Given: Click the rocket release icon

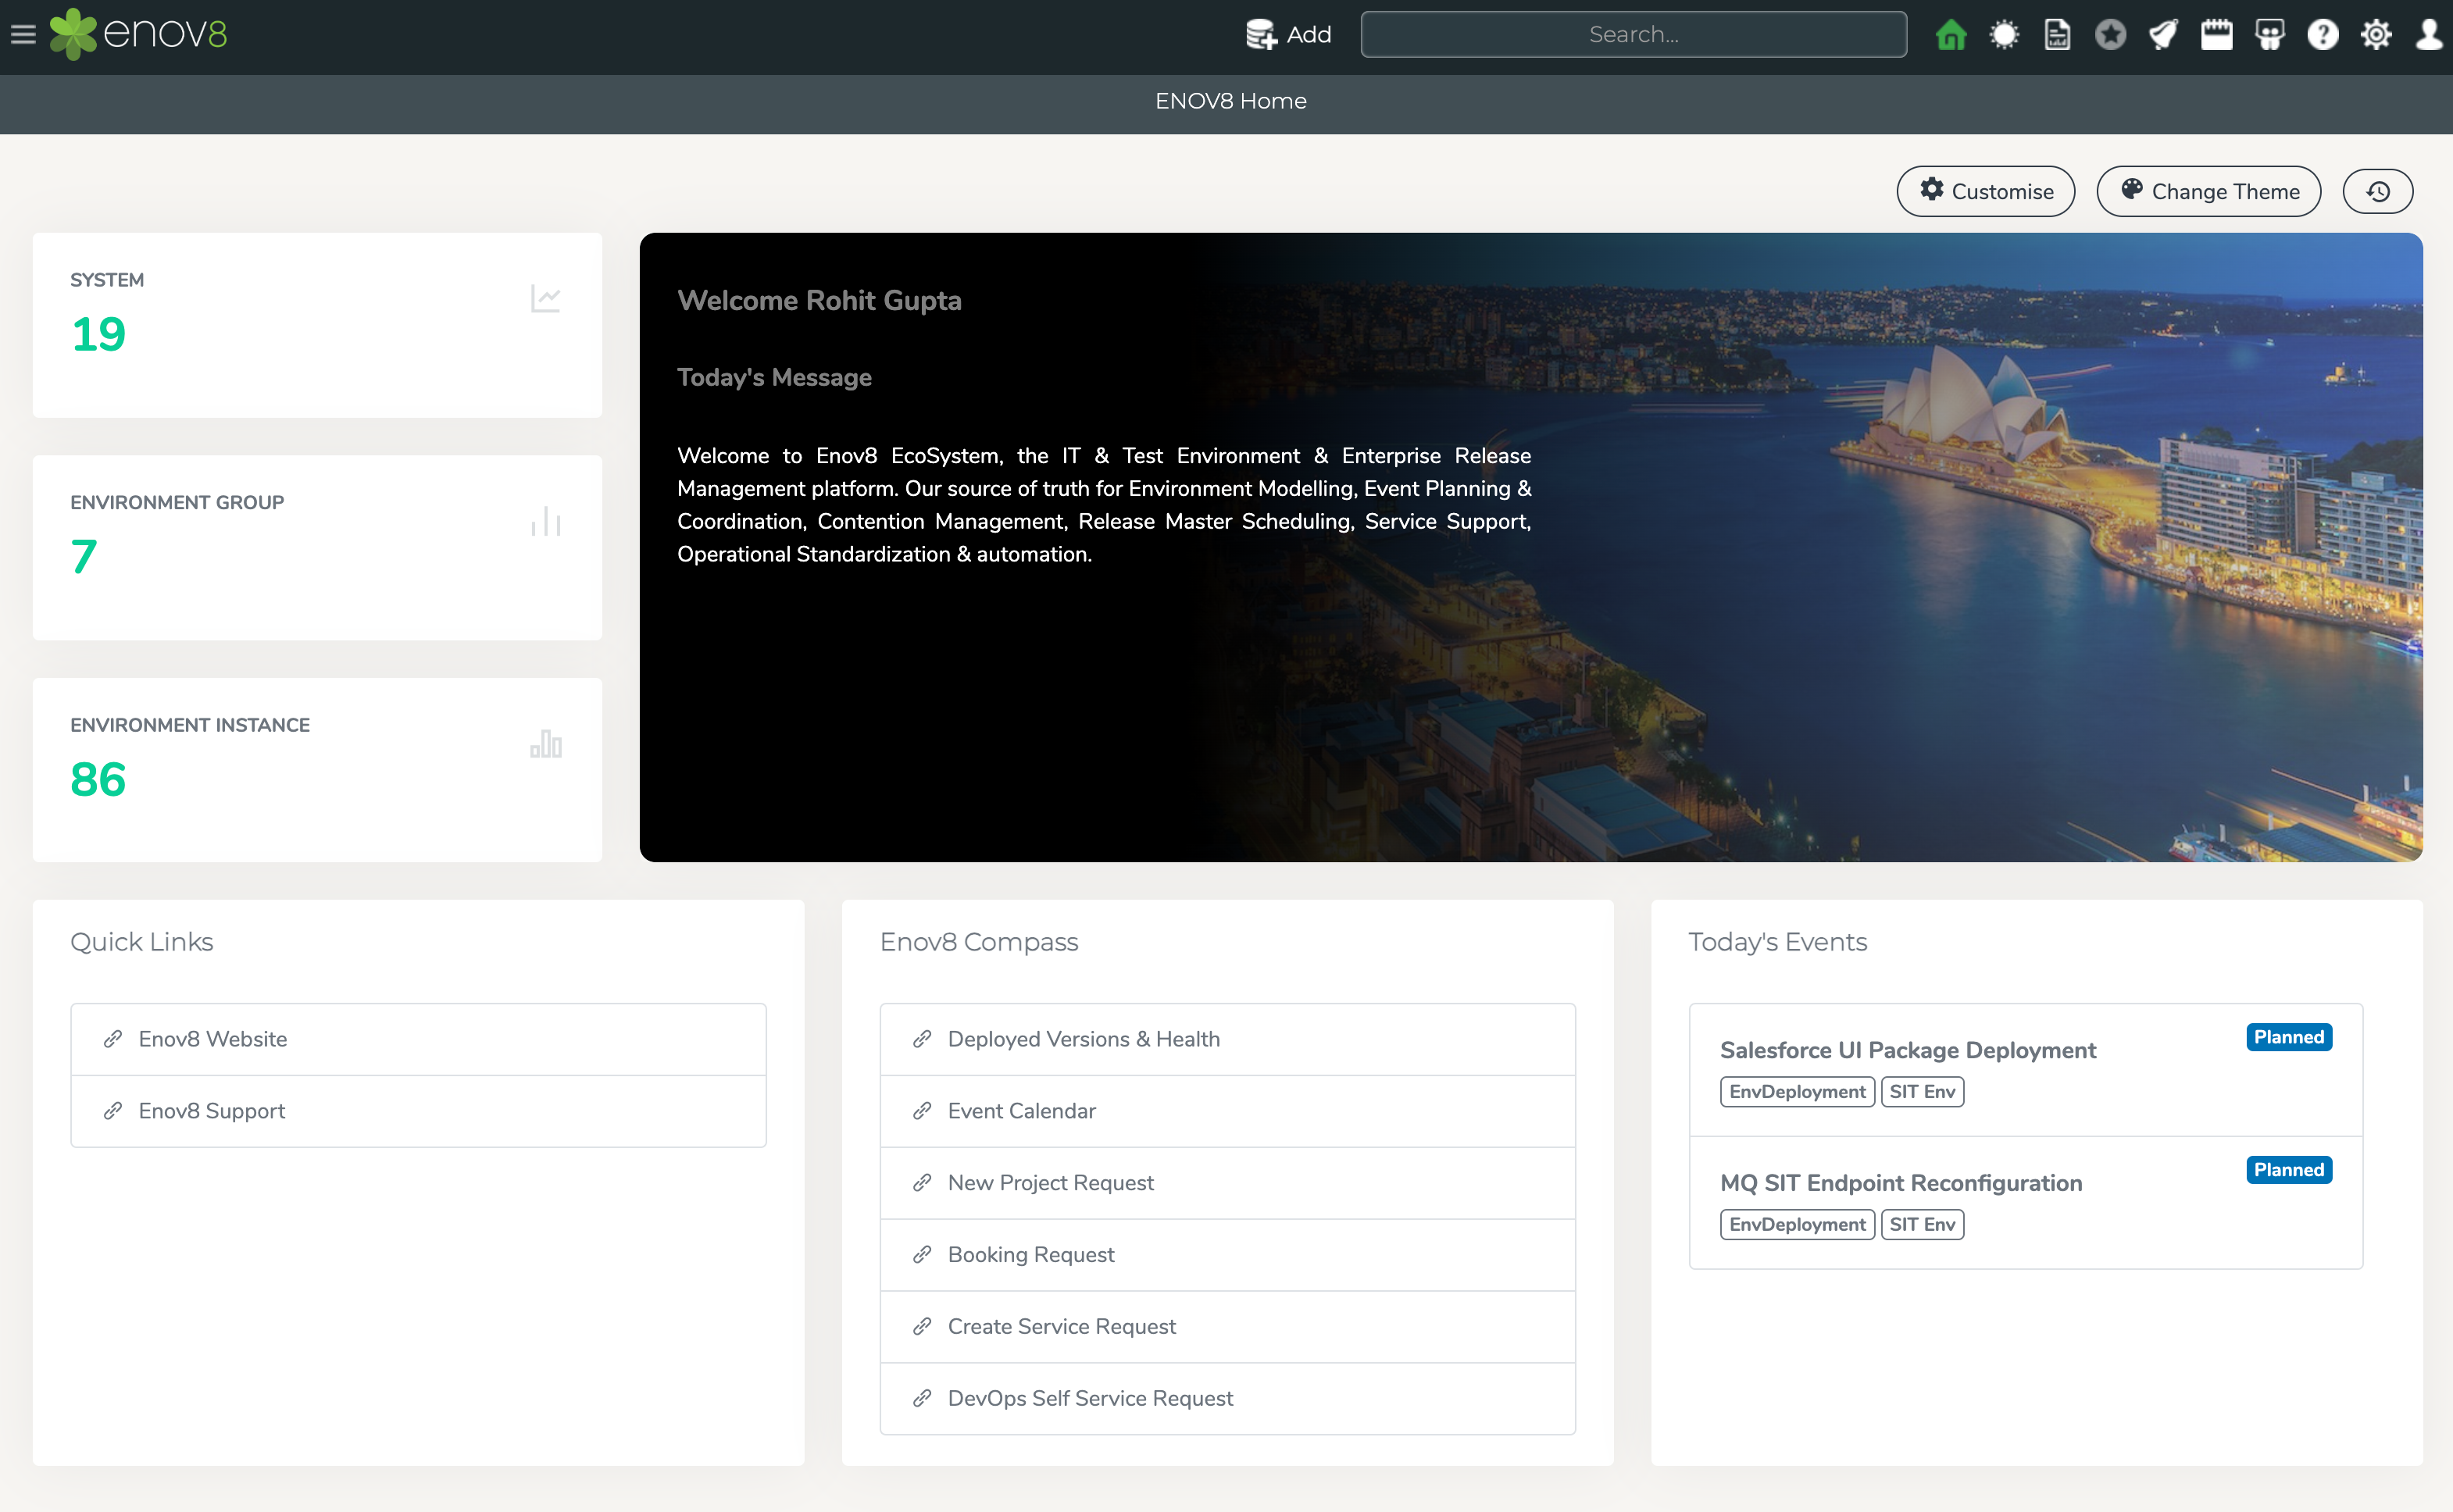Looking at the screenshot, I should tap(2163, 35).
